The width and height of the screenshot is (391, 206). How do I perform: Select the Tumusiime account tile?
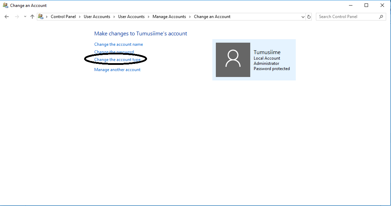click(254, 60)
